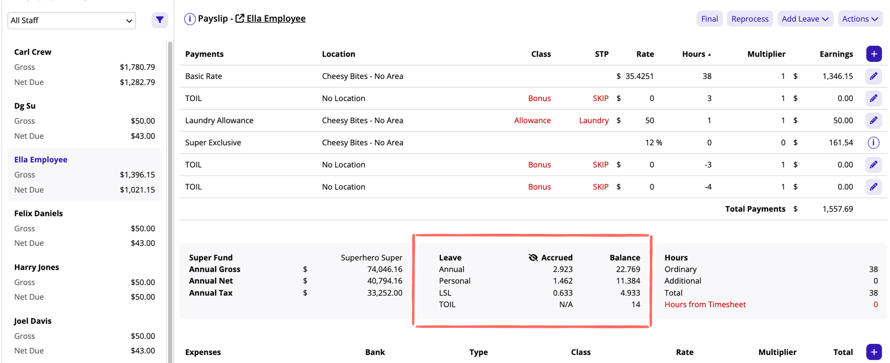Select Carl Crew in staff list
Screen dimensions: 890x363
point(33,52)
